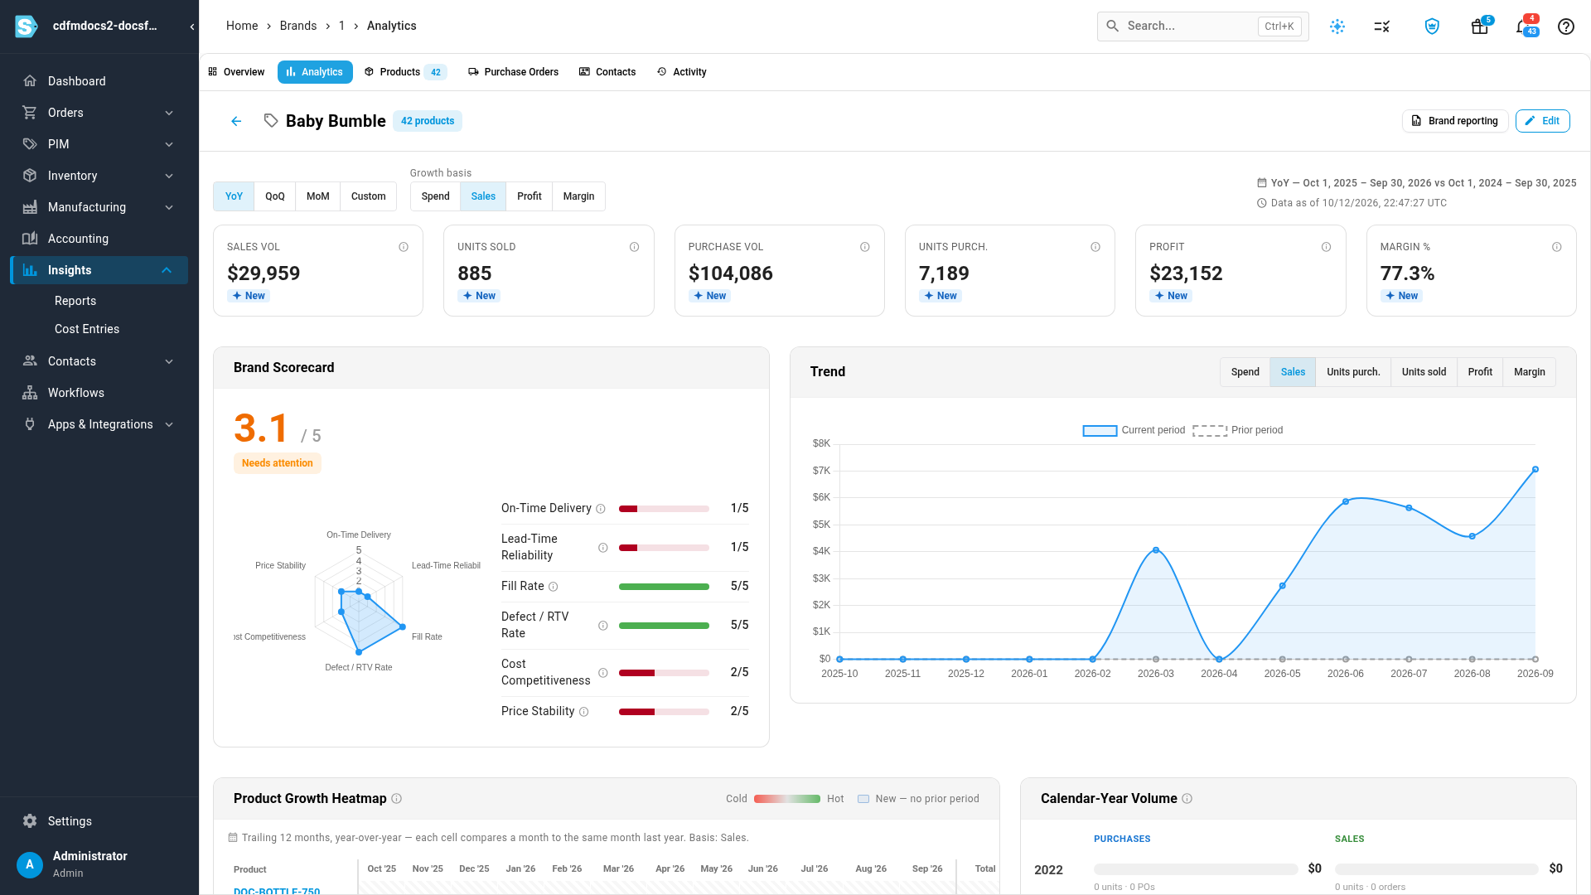Open the task checklist icon in header
This screenshot has width=1591, height=895.
tap(1381, 27)
